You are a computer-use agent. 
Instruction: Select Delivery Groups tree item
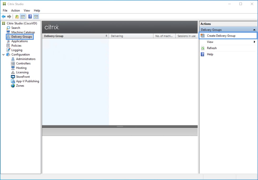click(22, 37)
